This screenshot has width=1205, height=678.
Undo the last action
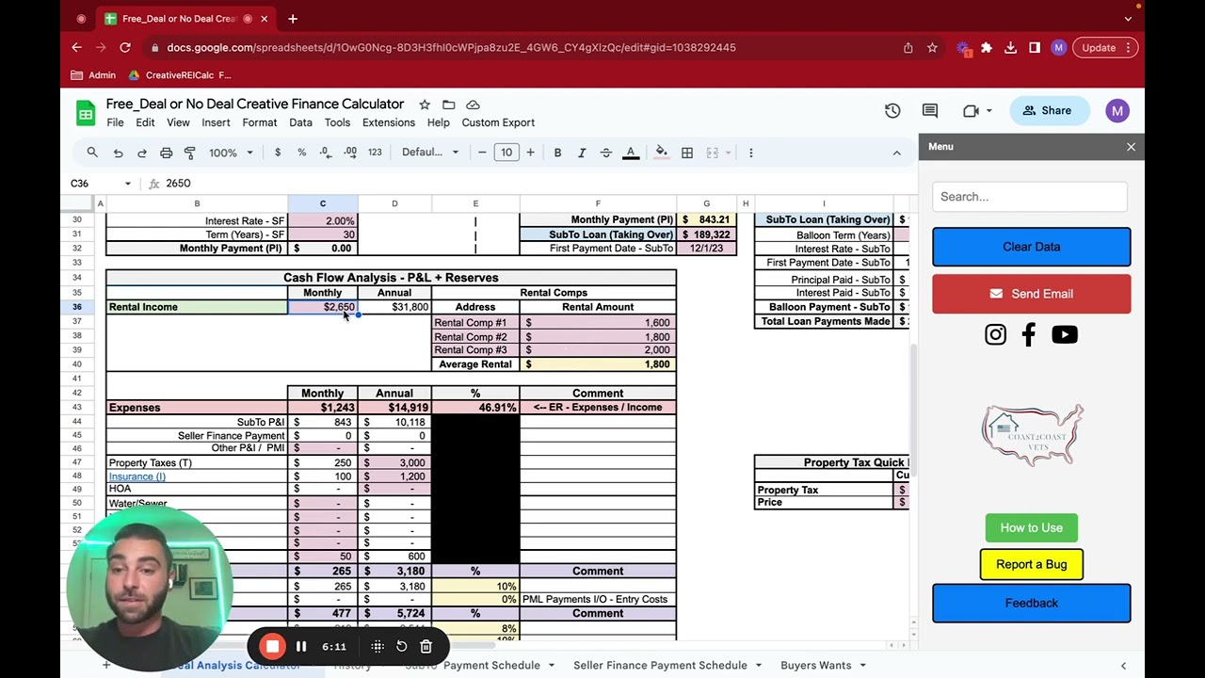[x=118, y=153]
